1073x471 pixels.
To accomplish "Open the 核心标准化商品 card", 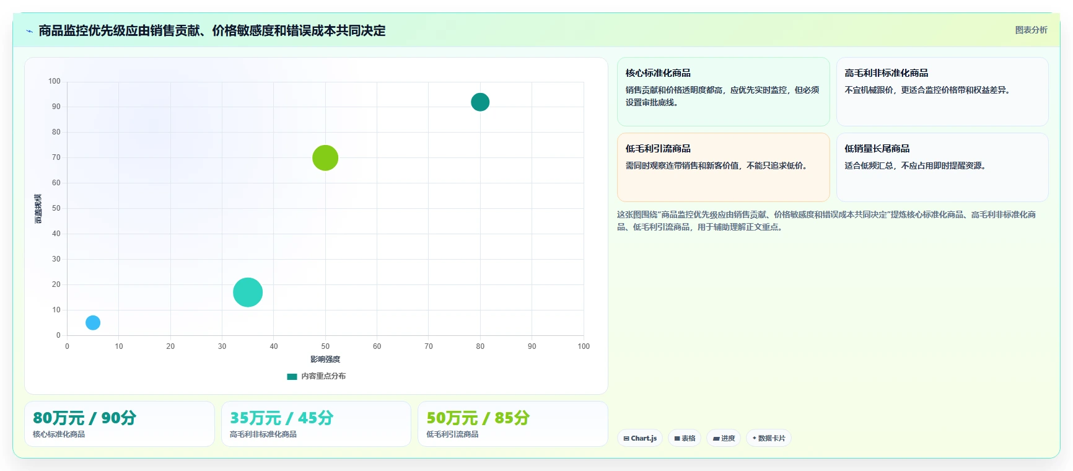I will (723, 92).
